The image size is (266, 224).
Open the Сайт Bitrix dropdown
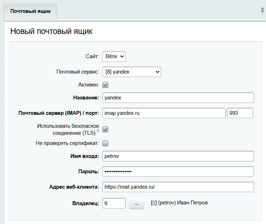tap(114, 56)
